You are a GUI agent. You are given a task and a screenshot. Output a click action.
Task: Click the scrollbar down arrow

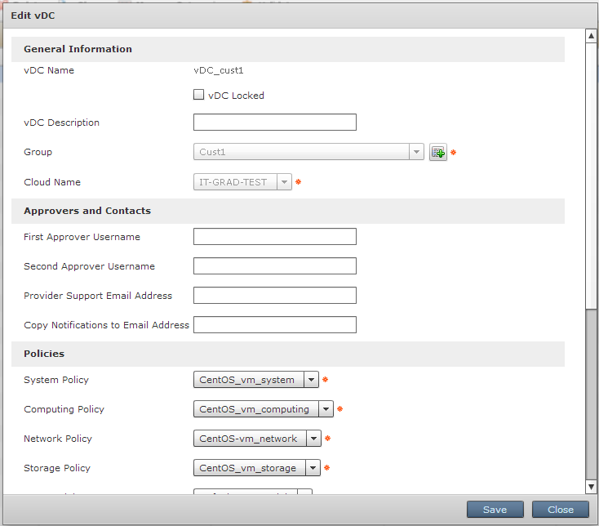coord(592,487)
